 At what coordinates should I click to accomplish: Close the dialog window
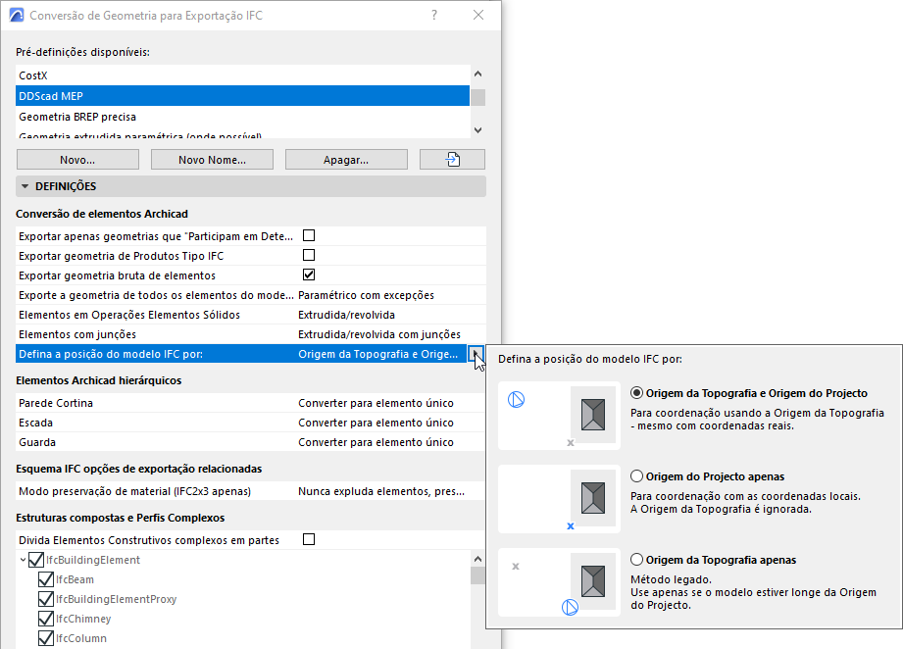pyautogui.click(x=478, y=15)
